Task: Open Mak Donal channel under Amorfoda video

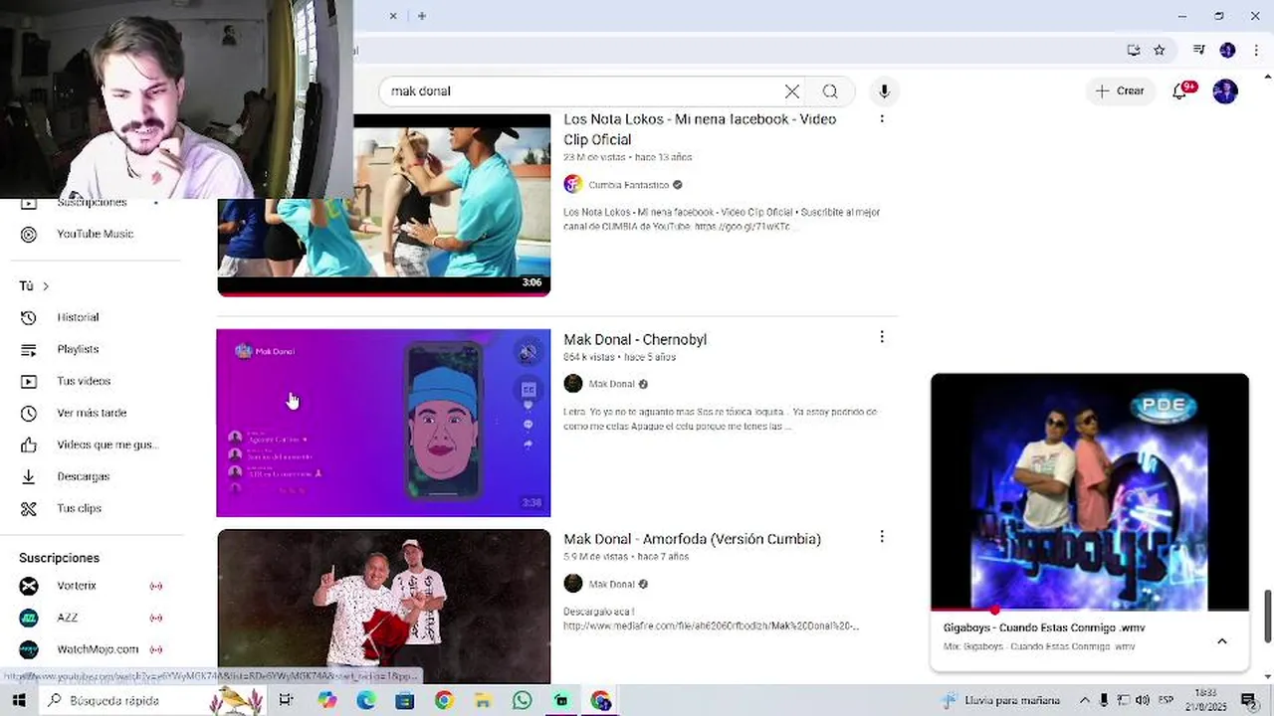Action: 611,584
